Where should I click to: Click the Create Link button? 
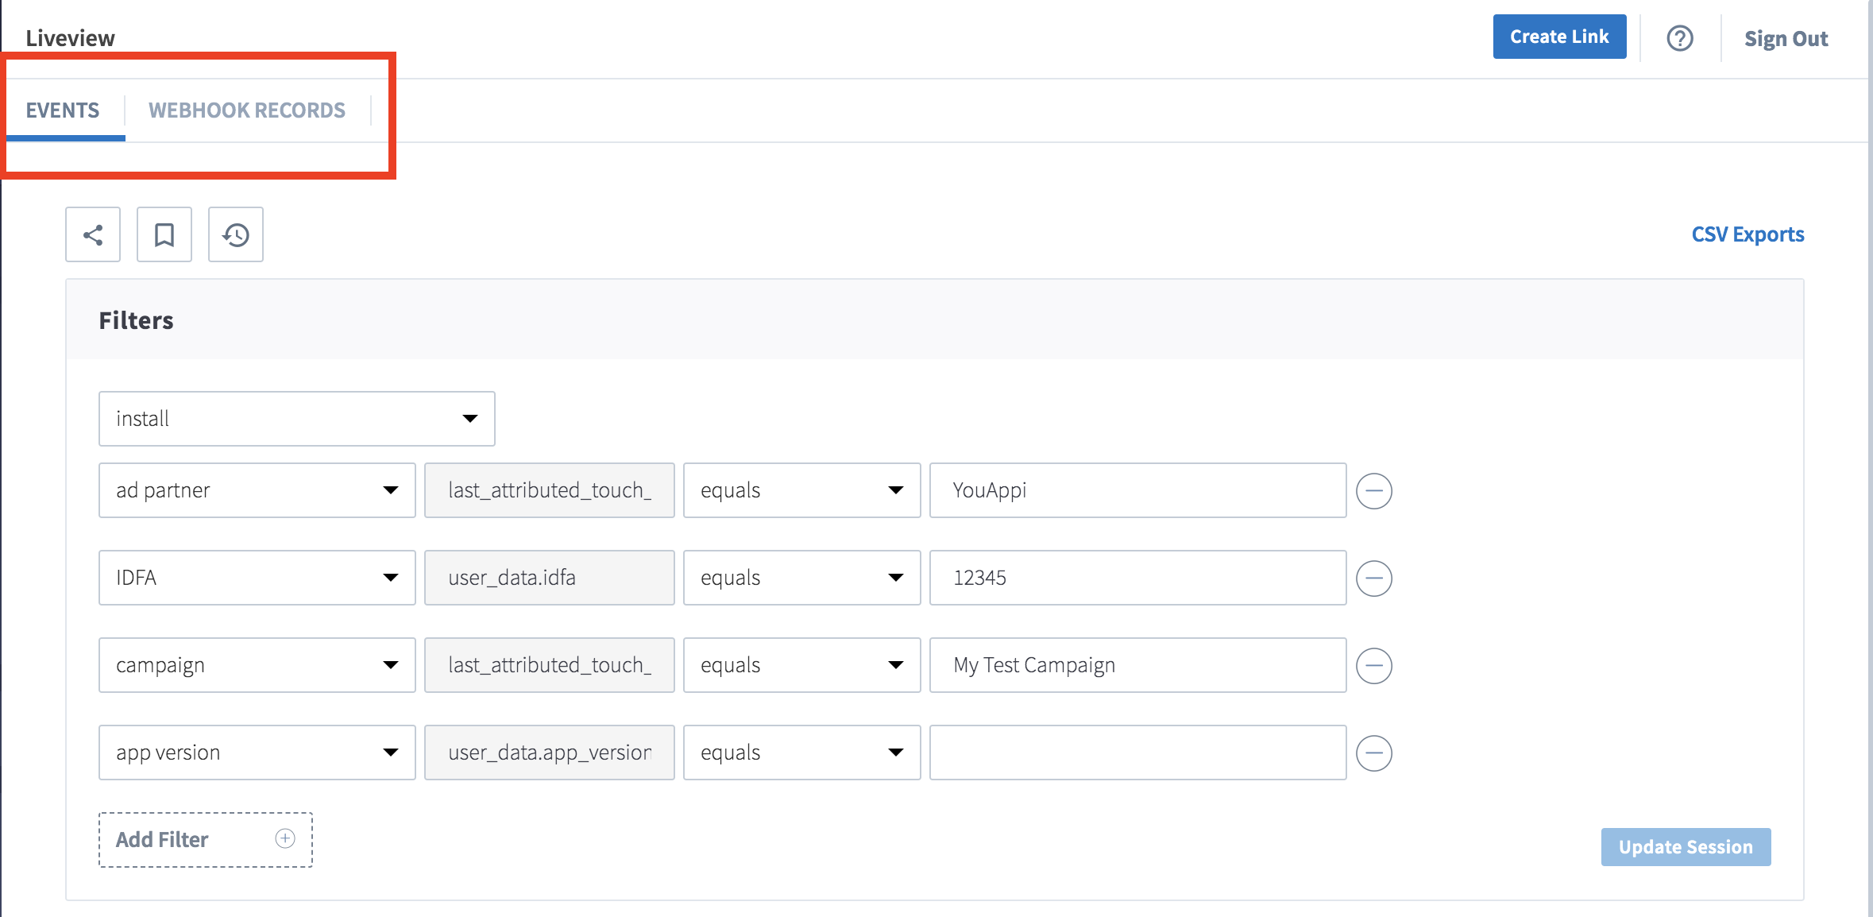1558,37
